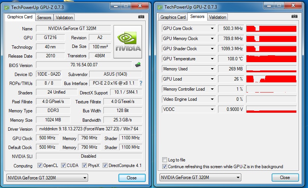Open the GPU Temperature sensor dropdown
This screenshot has height=188, width=308.
[212, 59]
